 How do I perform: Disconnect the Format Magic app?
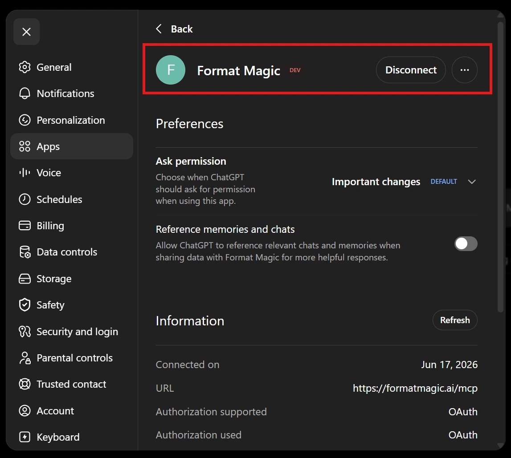[x=411, y=70]
